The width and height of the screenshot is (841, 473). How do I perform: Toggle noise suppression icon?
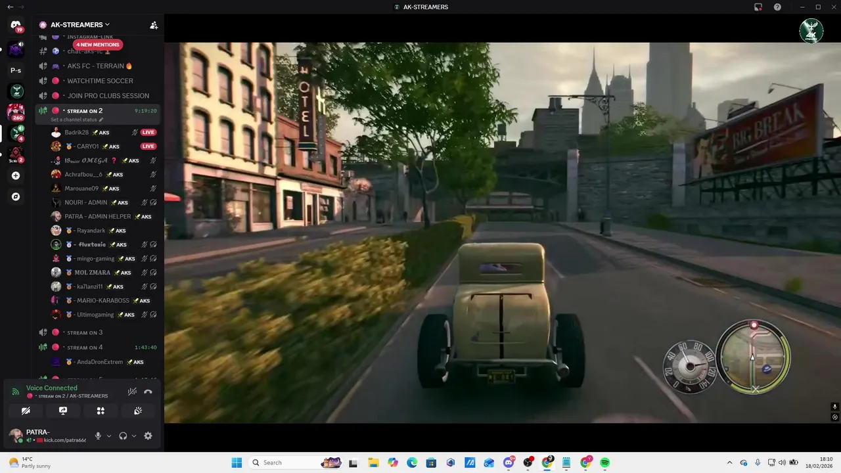pyautogui.click(x=132, y=392)
